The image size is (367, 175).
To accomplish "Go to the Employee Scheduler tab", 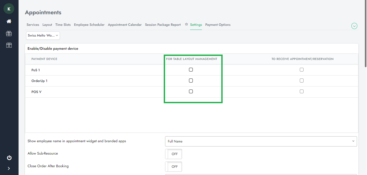I will (89, 25).
